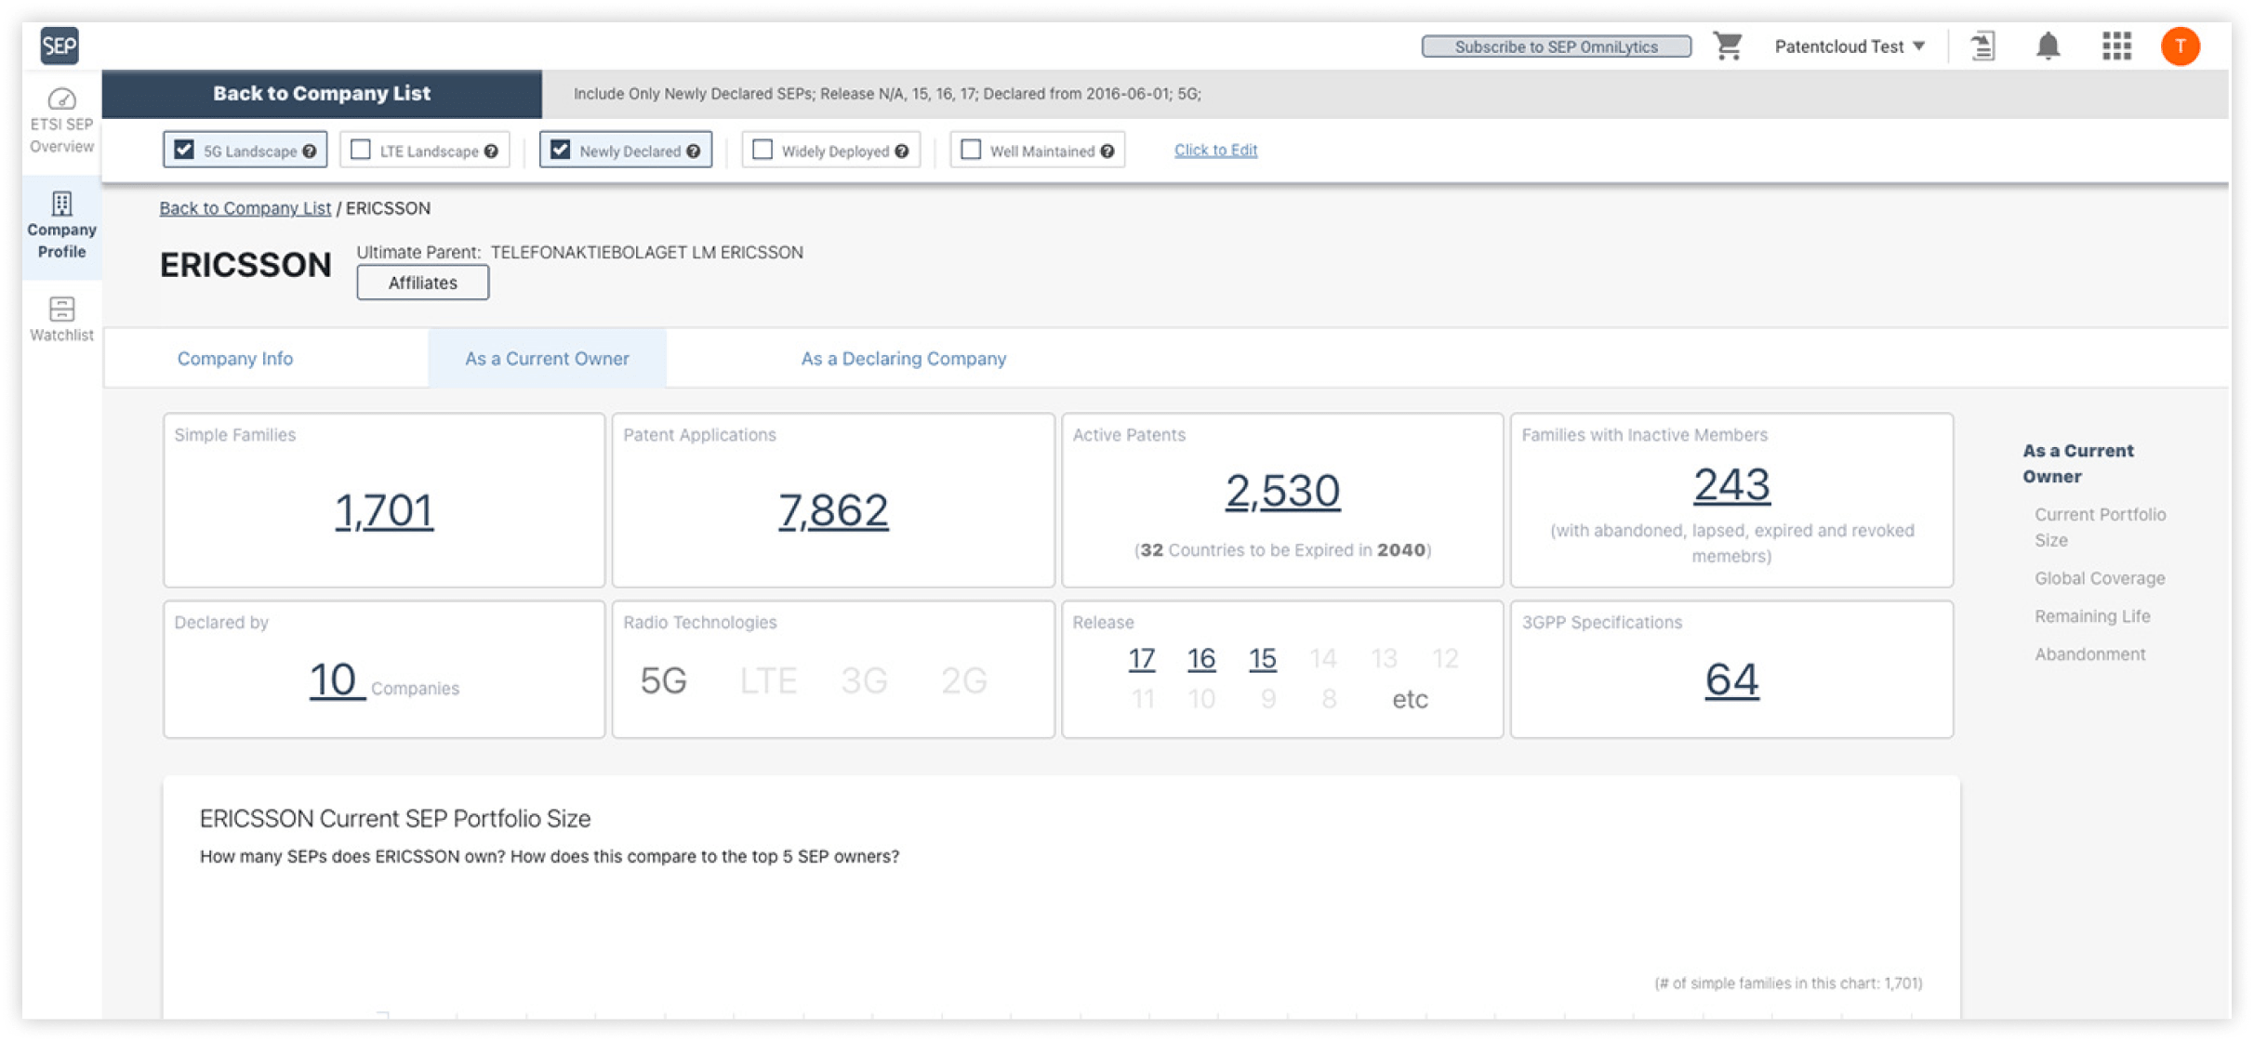Open the shopping cart

tap(1728, 46)
